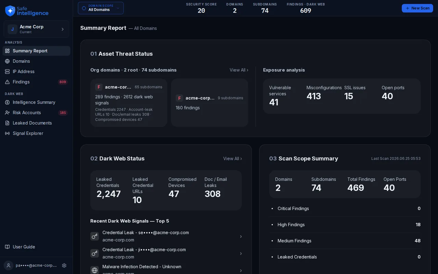Click the pa••••@acme-corp account email
The width and height of the screenshot is (438, 274).
[x=36, y=265]
